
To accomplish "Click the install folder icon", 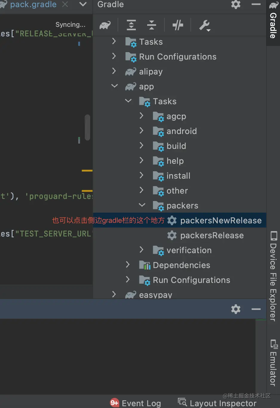I will tap(158, 176).
